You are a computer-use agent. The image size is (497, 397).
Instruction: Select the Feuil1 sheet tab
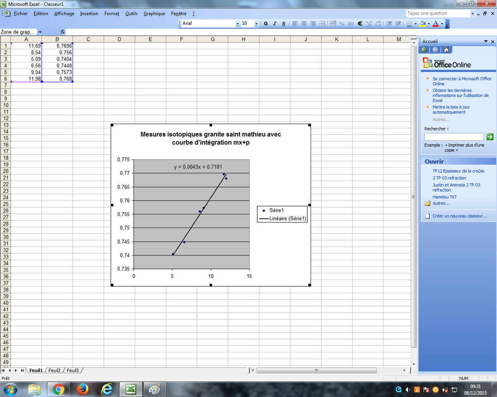pos(36,371)
